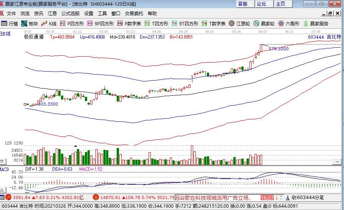This screenshot has height=210, width=344.
Task: Open the 设置 menu
Action: point(89,14)
